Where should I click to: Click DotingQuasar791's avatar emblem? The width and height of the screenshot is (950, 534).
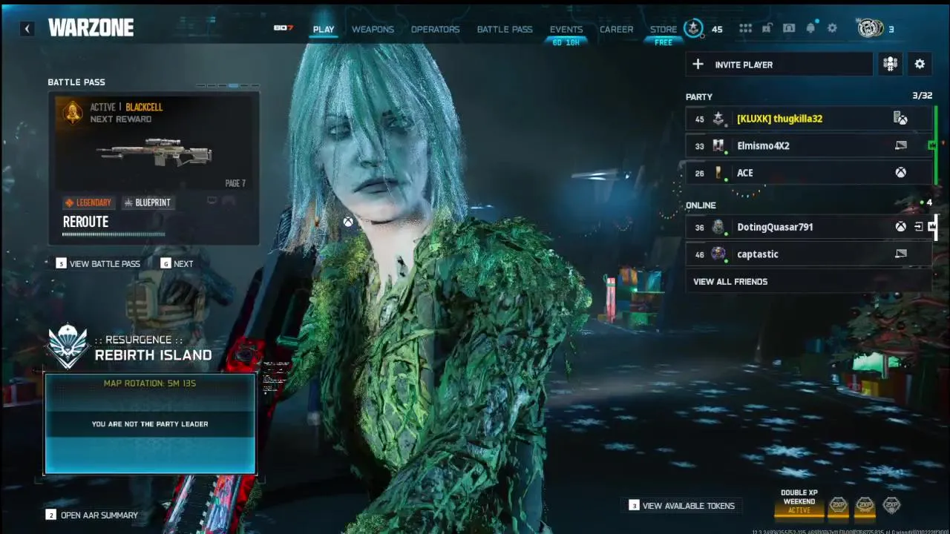click(718, 227)
